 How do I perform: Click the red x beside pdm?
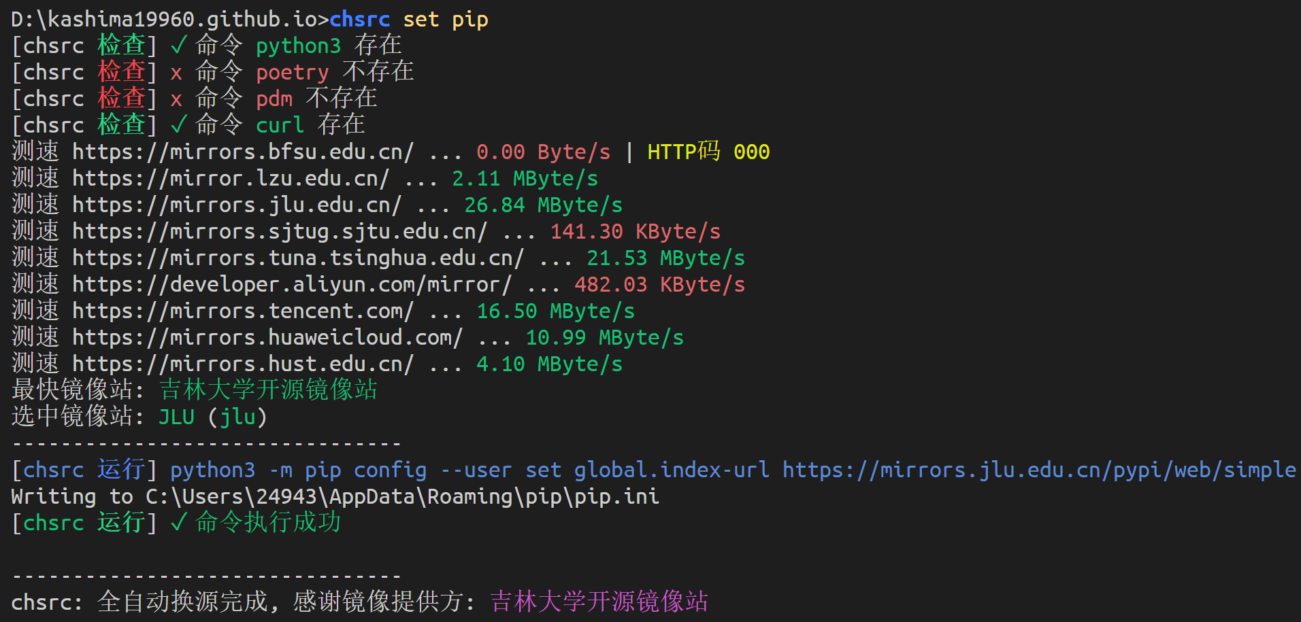click(176, 100)
